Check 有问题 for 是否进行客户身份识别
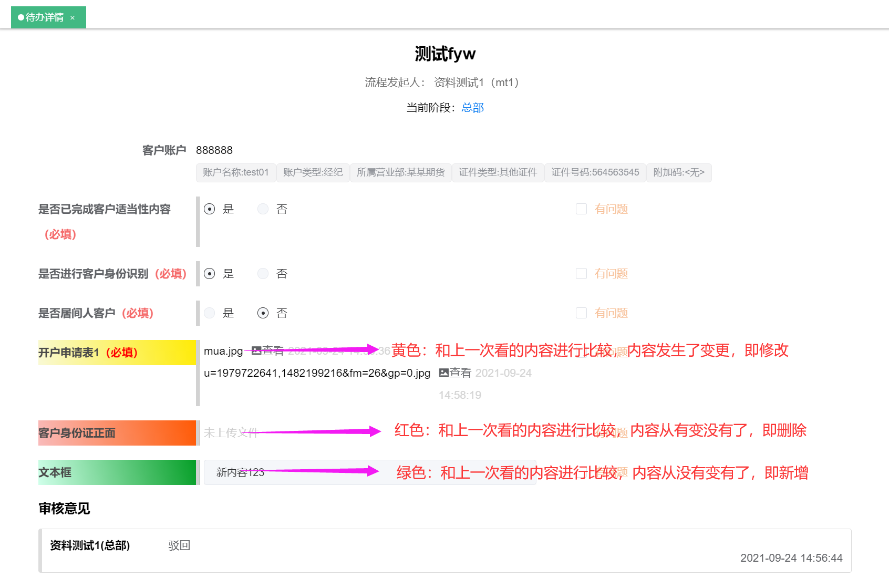 (581, 274)
